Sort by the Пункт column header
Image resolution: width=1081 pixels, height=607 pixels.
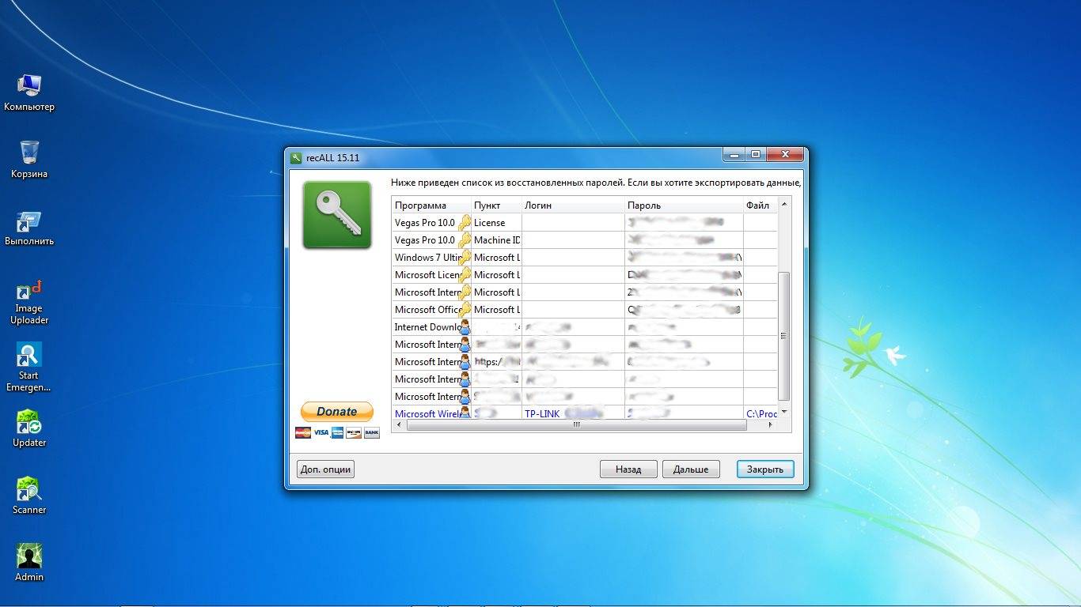pyautogui.click(x=497, y=205)
